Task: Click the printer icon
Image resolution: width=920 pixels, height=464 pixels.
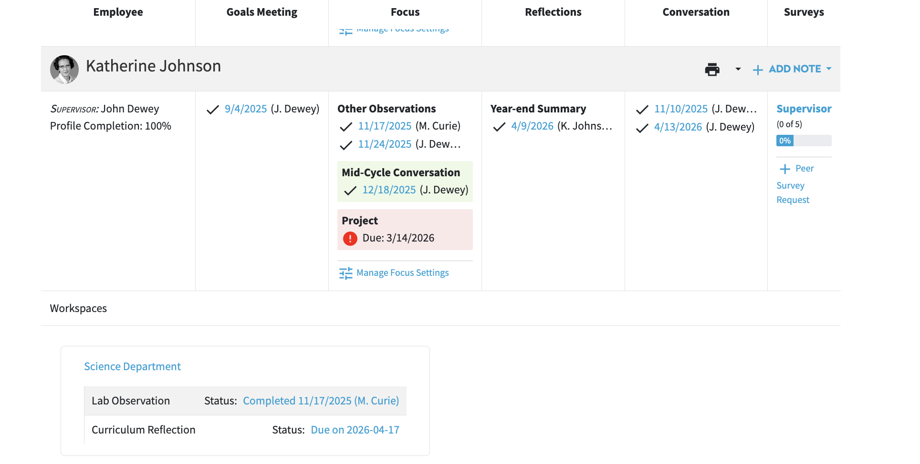Action: coord(712,70)
